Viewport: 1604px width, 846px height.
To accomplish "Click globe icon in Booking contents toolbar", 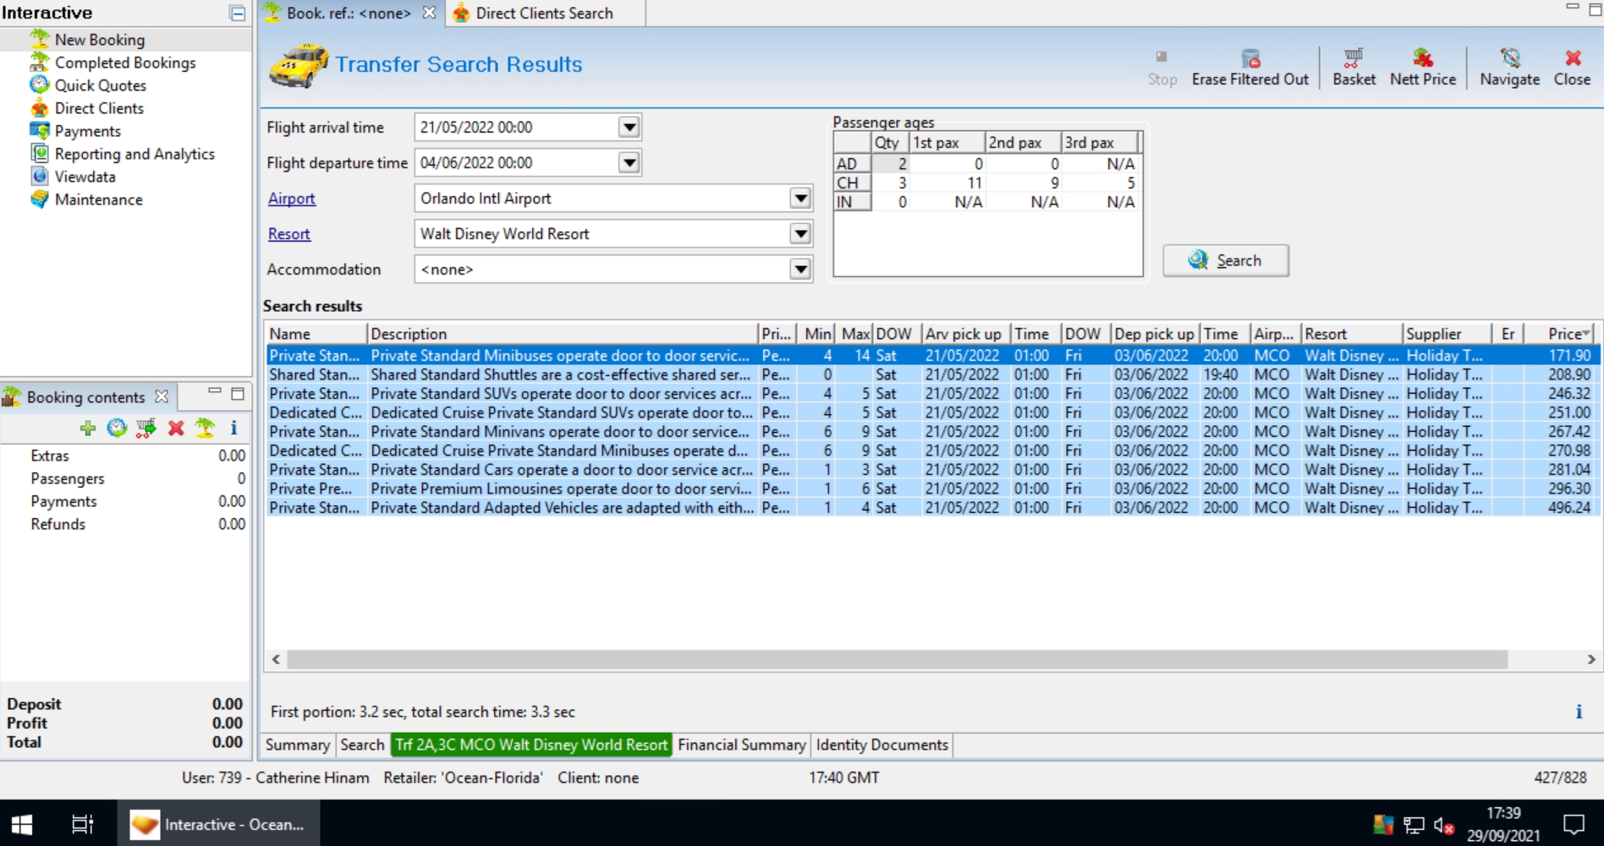I will coord(117,428).
